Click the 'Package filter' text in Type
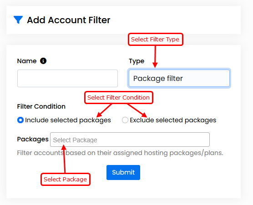The width and height of the screenshot is (253, 205). (158, 79)
